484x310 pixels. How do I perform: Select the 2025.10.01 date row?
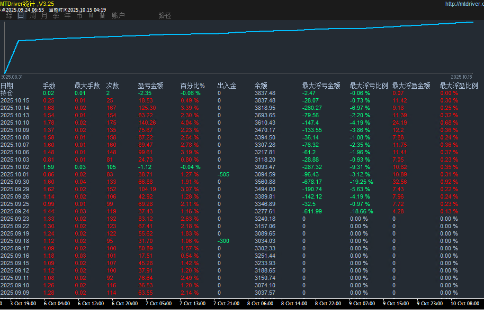click(15, 174)
